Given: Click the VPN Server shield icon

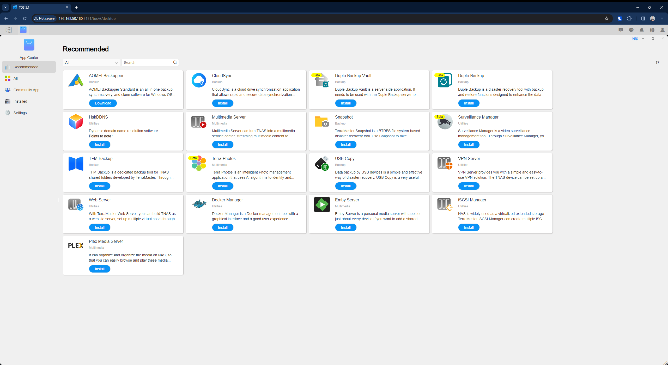Looking at the screenshot, I should pyautogui.click(x=445, y=163).
